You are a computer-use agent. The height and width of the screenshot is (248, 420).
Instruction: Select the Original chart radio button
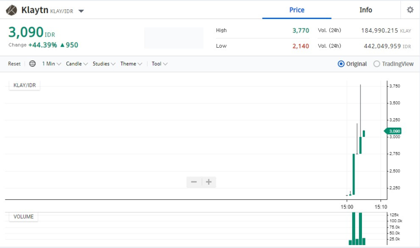(341, 64)
